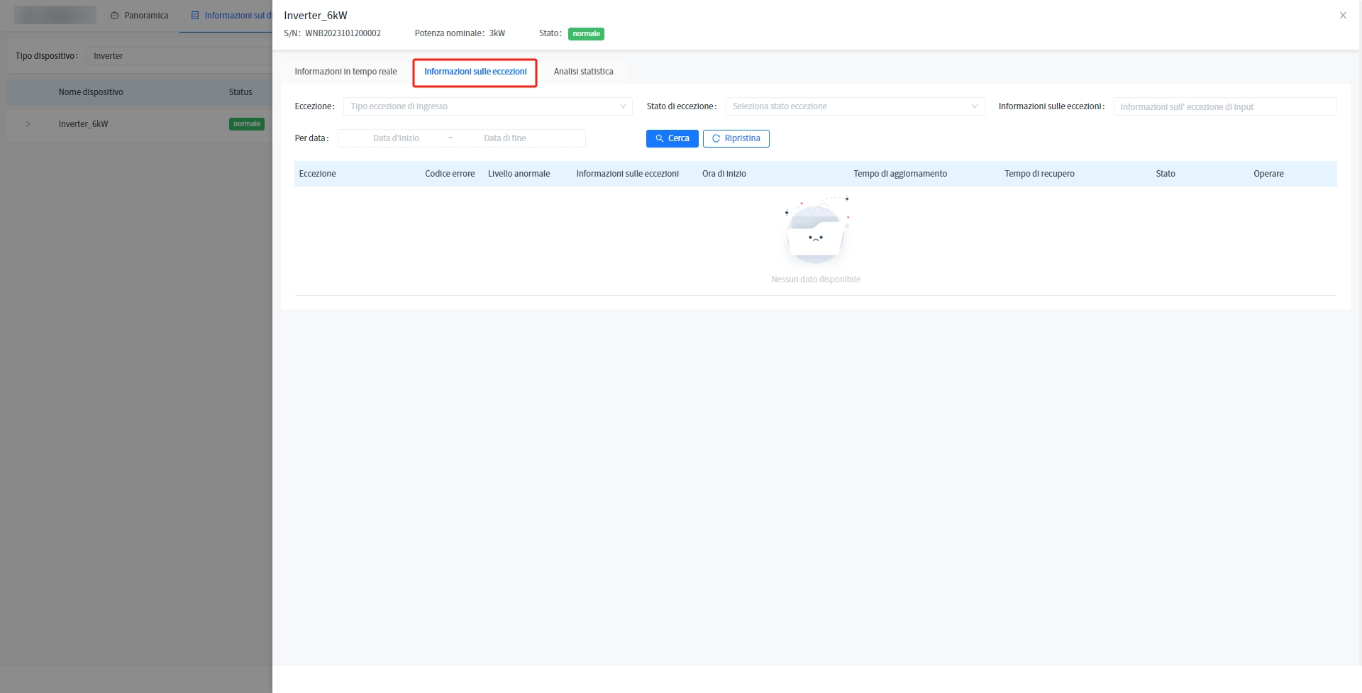Click the Data di fine date field
1362x693 pixels.
click(x=505, y=138)
